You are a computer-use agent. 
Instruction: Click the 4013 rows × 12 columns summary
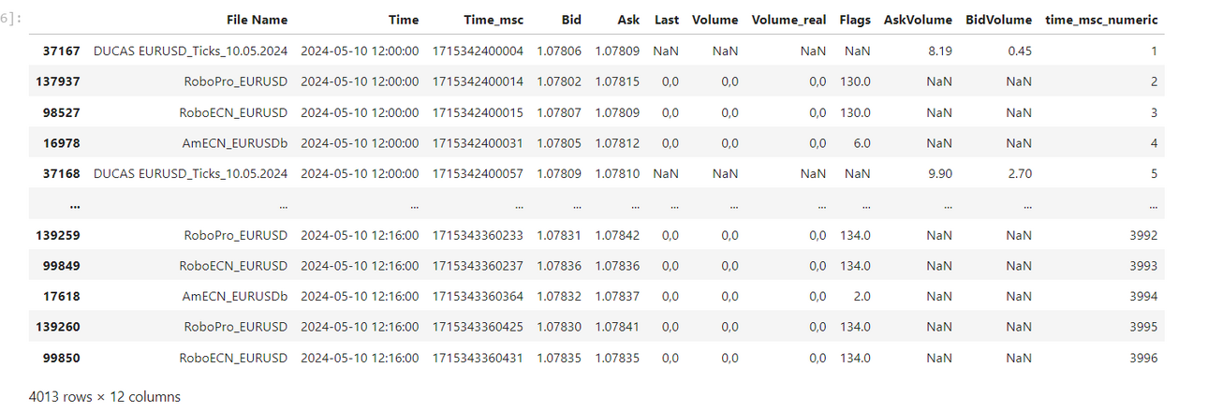pos(105,396)
